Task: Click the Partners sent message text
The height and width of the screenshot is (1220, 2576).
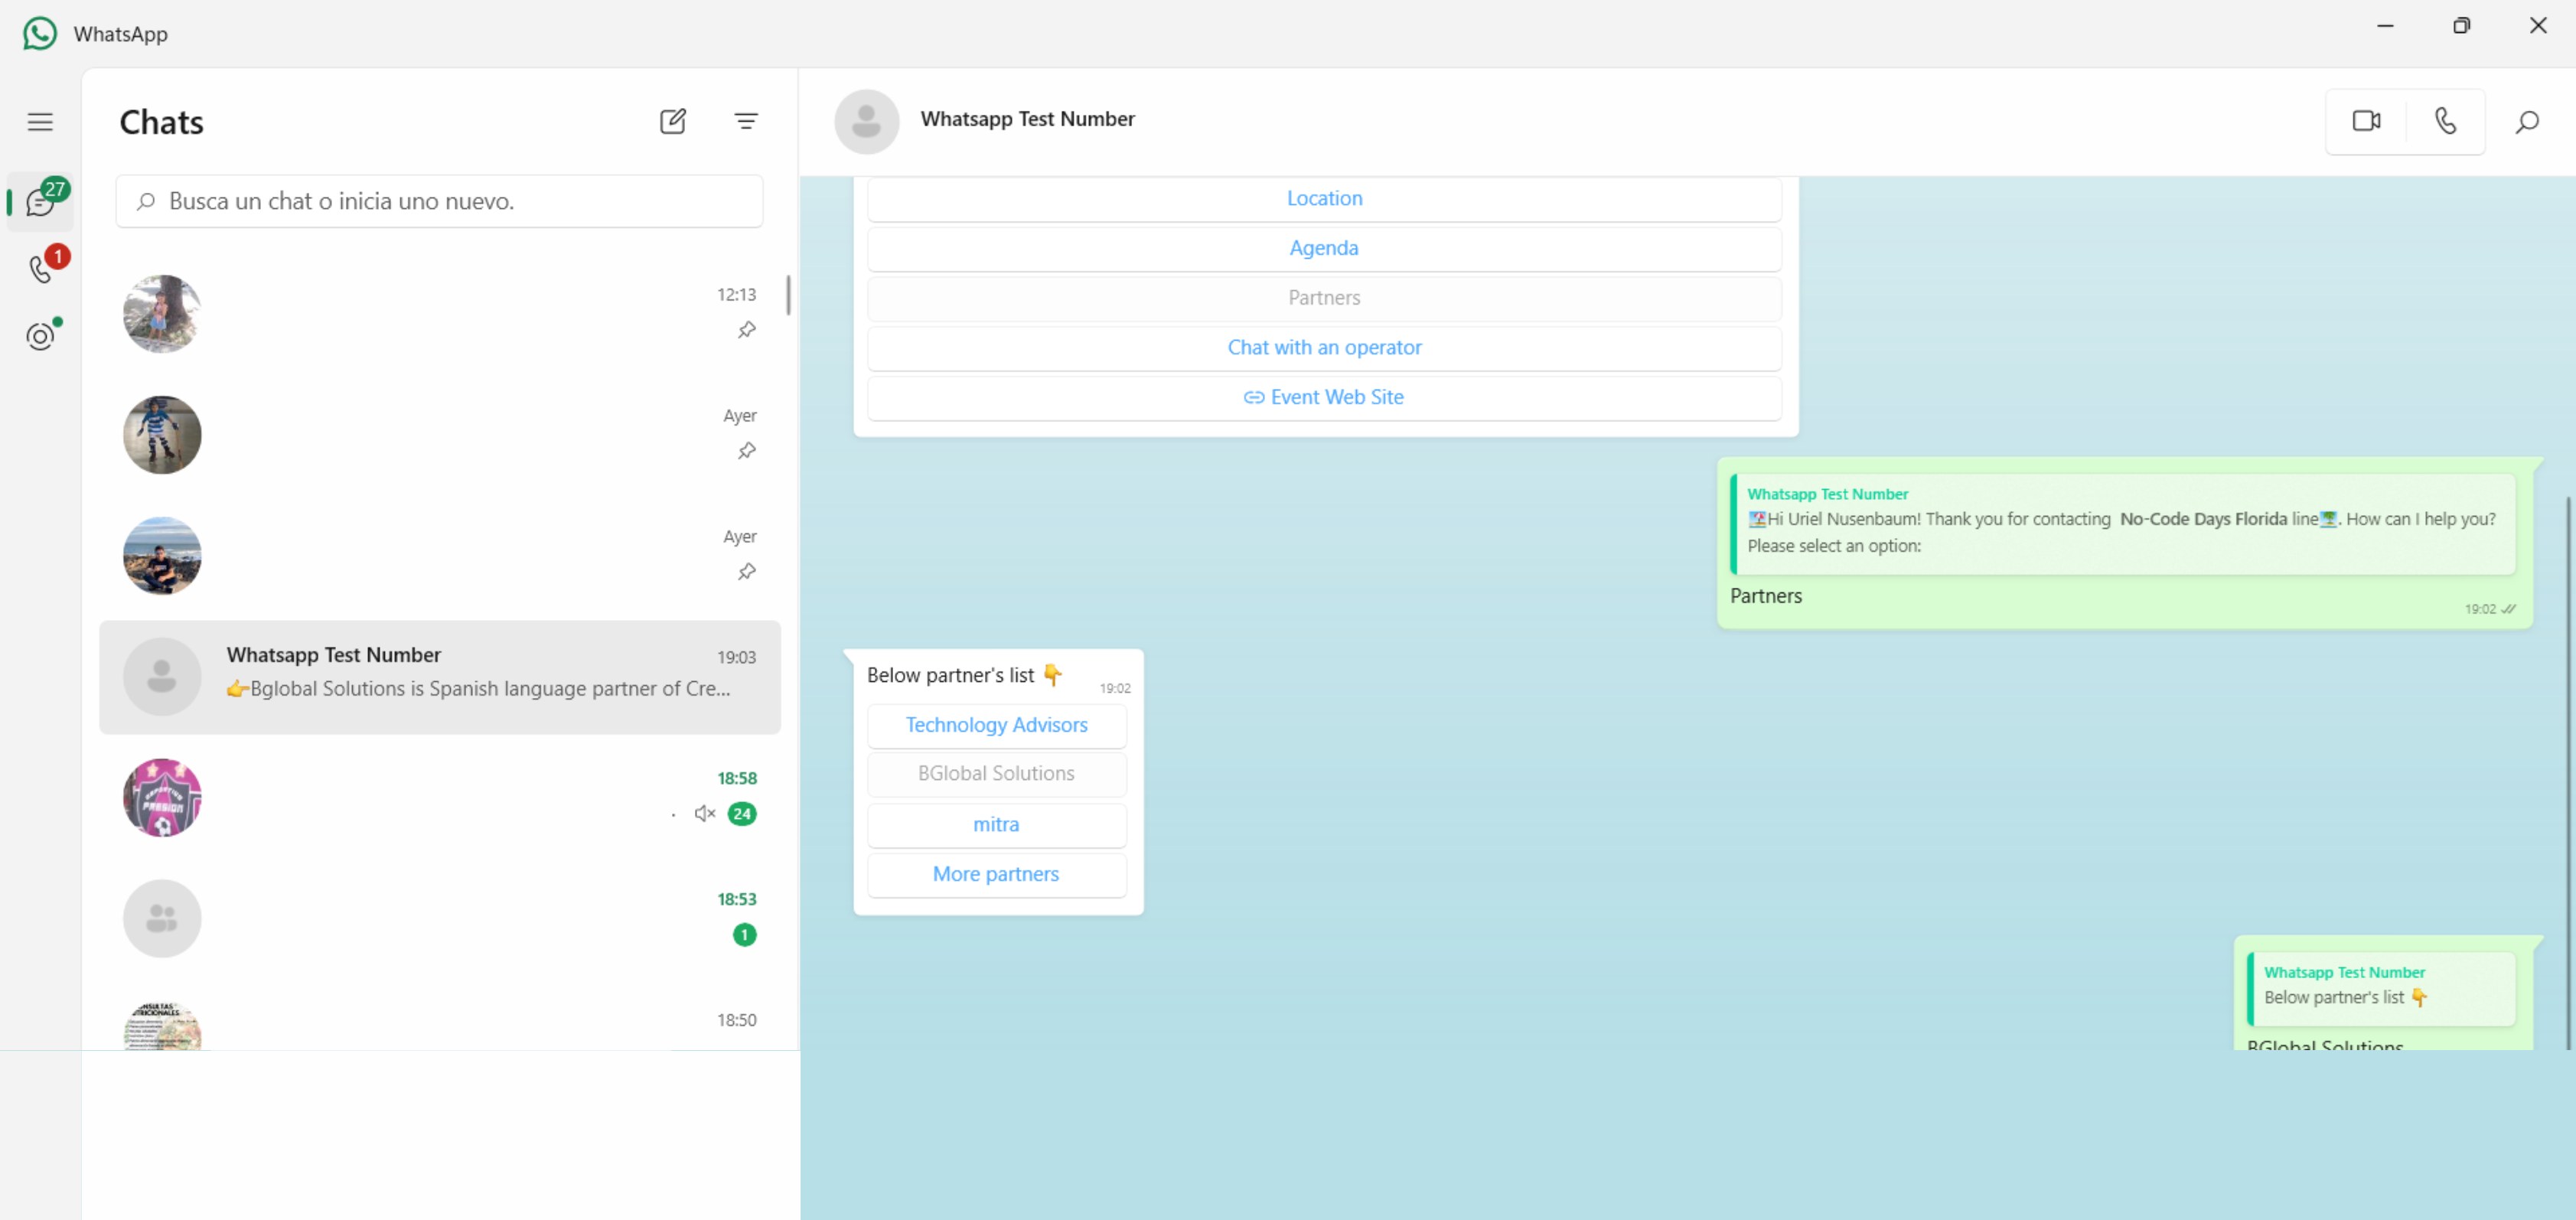Action: tap(1766, 596)
